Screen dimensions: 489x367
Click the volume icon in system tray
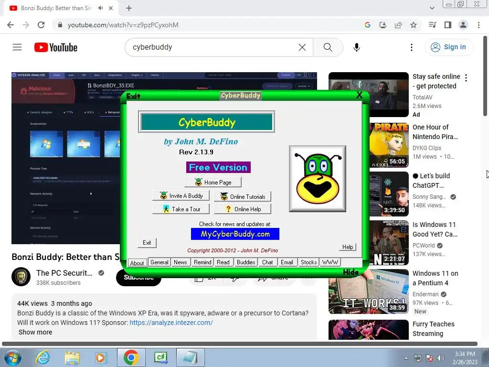tap(440, 358)
